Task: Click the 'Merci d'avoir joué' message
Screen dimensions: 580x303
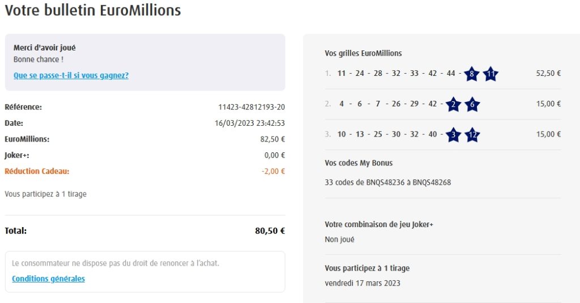Action: pyautogui.click(x=44, y=48)
